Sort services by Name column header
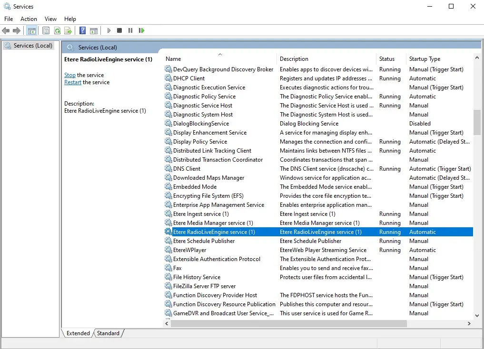The height and width of the screenshot is (349, 484). (173, 59)
